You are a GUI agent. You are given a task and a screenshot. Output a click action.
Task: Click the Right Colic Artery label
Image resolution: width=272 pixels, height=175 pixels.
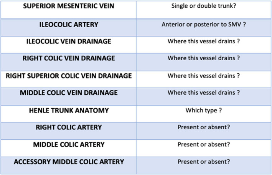[x=69, y=127]
